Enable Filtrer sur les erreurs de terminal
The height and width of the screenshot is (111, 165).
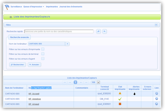click(43, 54)
